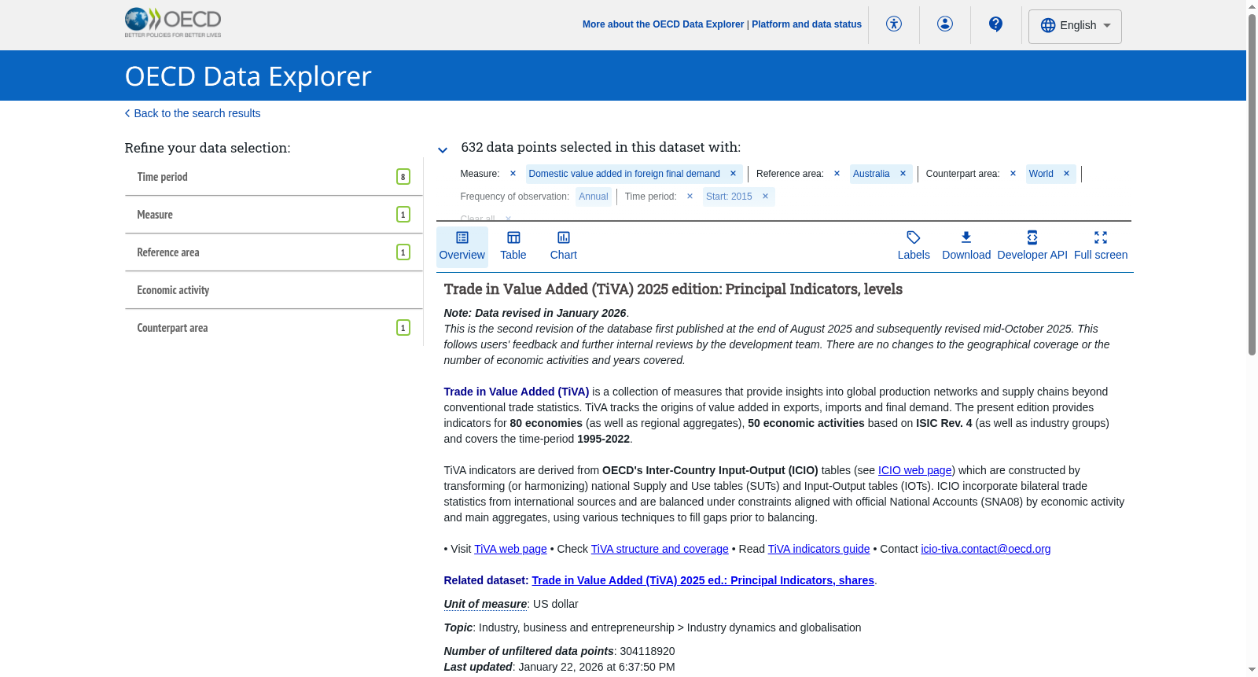Click the Time period count badge 8

(x=403, y=177)
